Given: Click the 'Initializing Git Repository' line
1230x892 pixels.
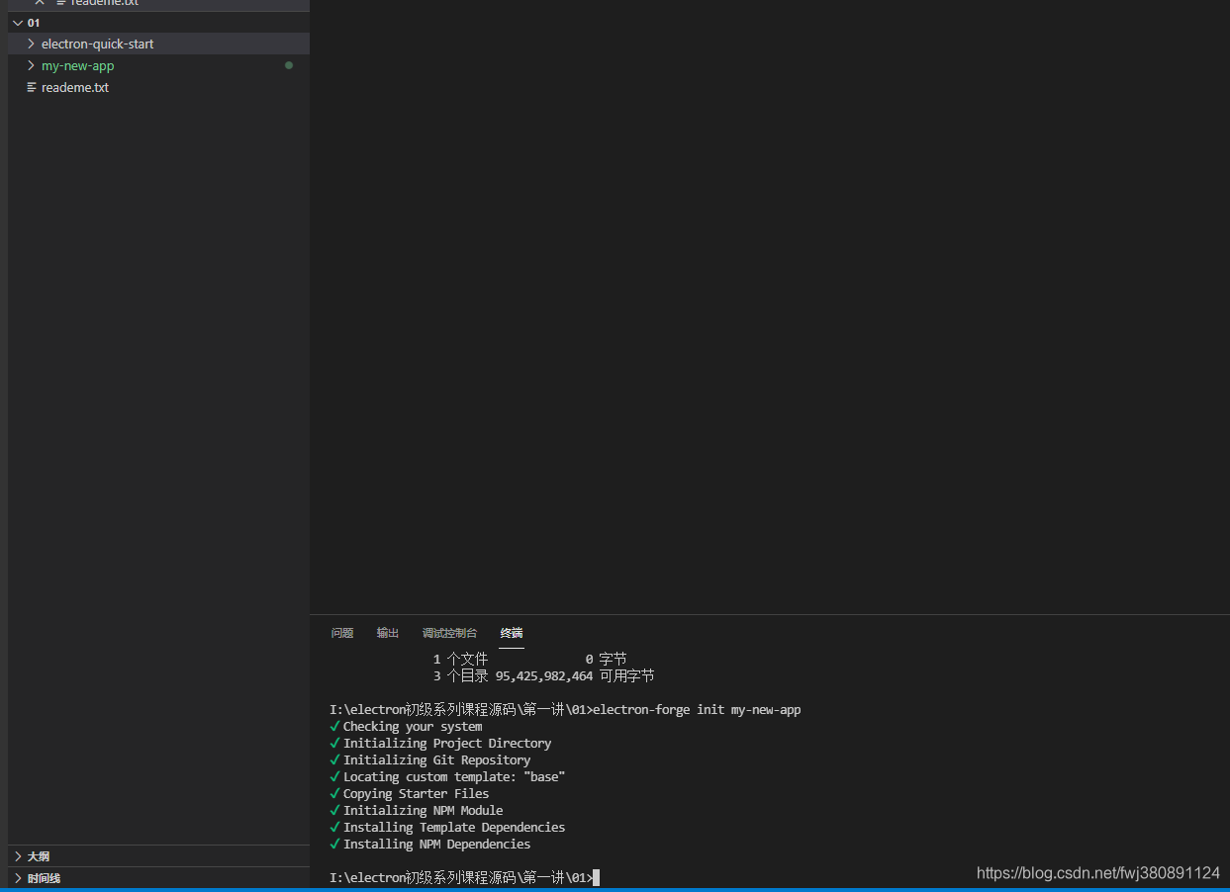Looking at the screenshot, I should coord(437,759).
